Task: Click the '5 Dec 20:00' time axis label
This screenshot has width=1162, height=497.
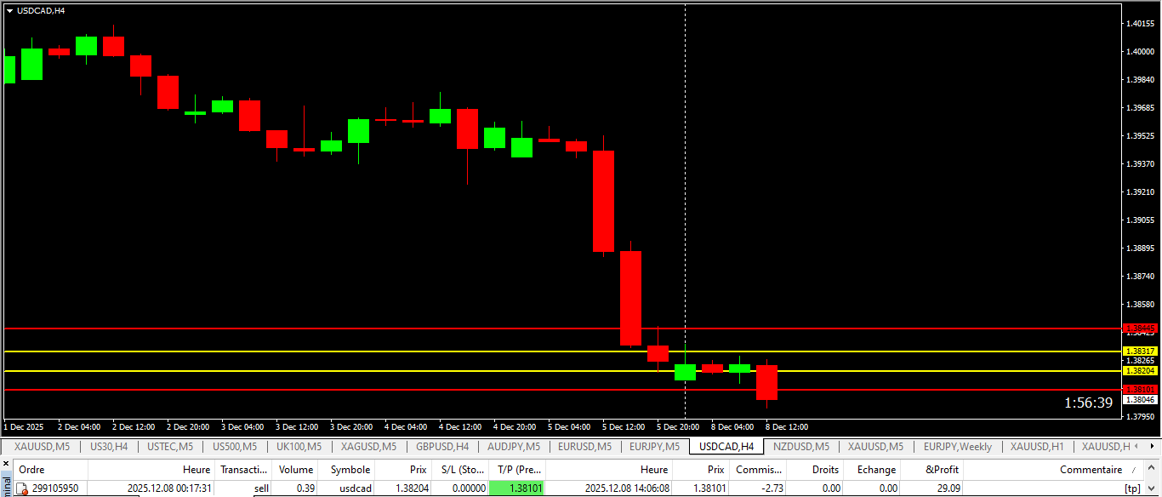Action: click(x=678, y=427)
